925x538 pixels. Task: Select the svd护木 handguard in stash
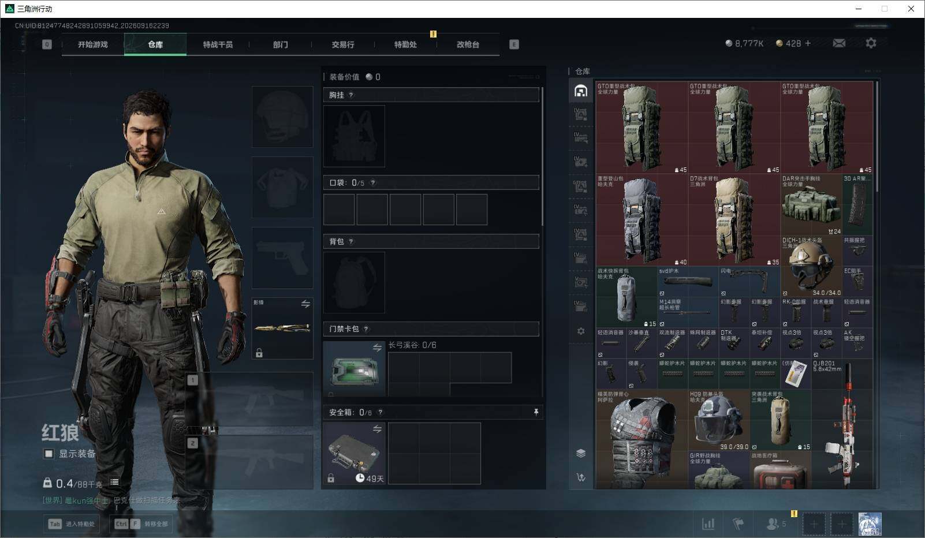point(688,282)
